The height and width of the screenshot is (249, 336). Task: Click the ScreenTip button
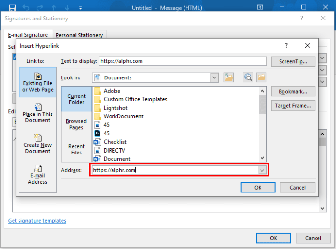(x=293, y=61)
